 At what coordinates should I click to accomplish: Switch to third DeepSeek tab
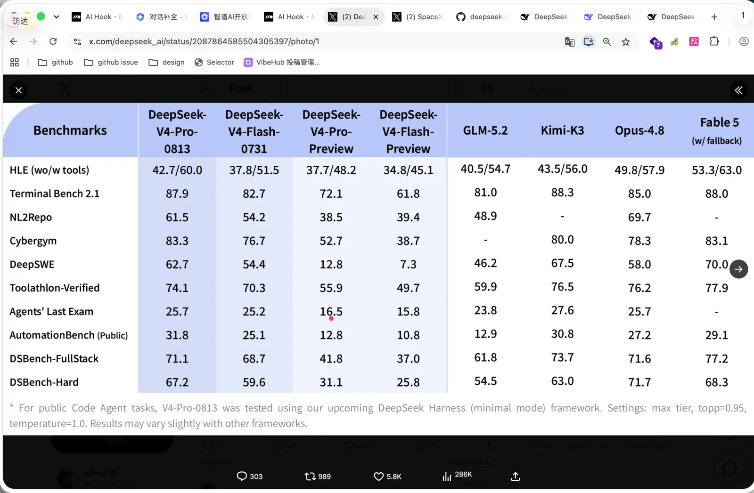(x=673, y=17)
